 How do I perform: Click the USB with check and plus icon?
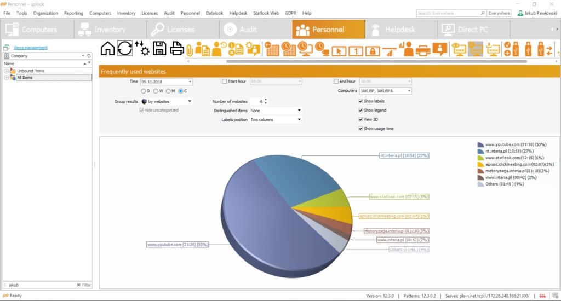tap(511, 49)
